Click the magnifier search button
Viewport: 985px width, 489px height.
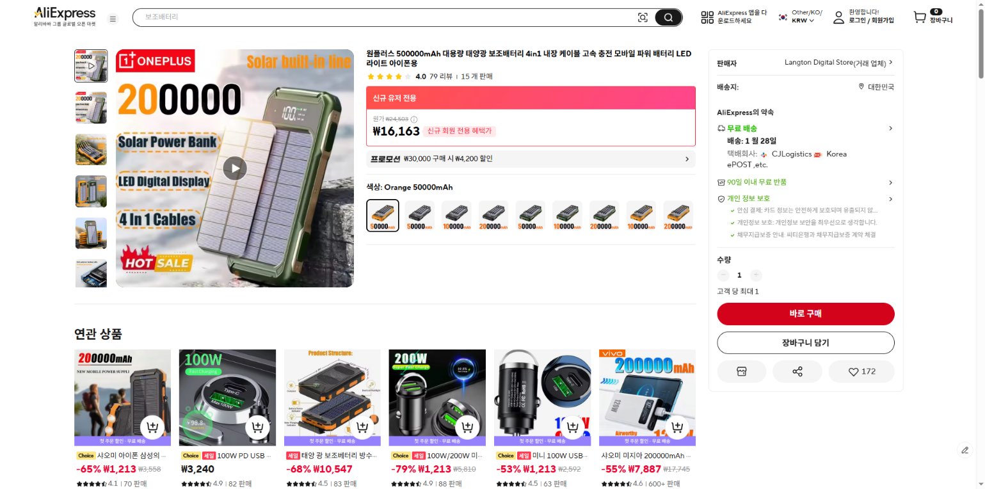click(668, 18)
